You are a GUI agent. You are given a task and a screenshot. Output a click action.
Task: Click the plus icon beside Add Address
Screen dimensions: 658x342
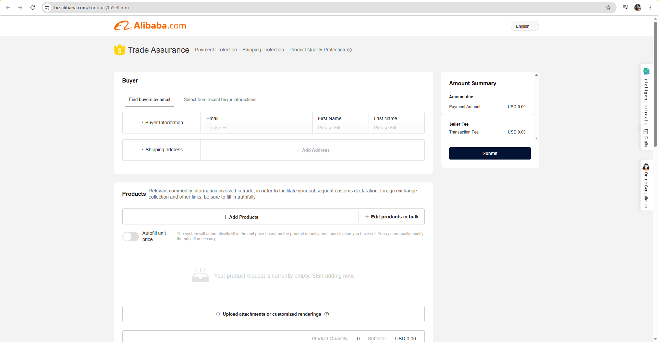pyautogui.click(x=298, y=150)
